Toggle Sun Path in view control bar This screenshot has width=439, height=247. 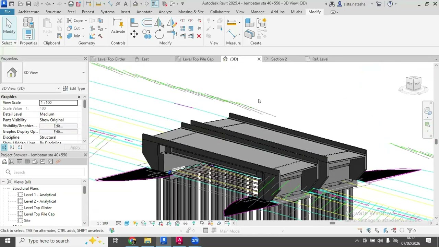tap(135, 223)
